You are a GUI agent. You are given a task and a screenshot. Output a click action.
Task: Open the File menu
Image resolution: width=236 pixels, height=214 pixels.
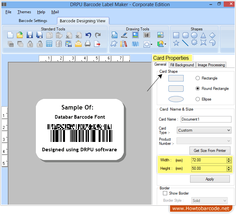tap(8, 12)
